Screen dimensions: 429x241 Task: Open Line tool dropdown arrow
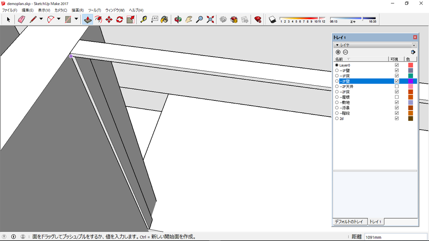41,19
